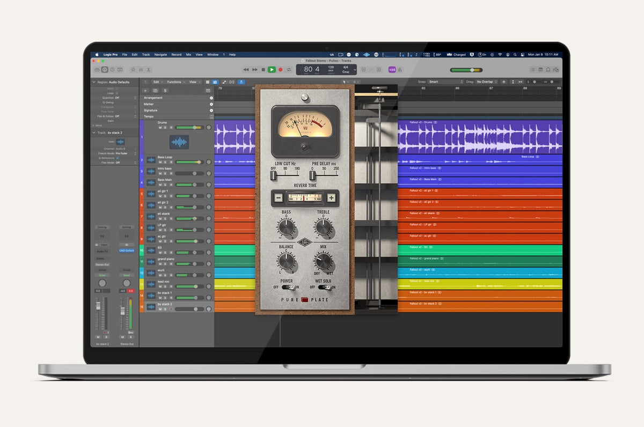Click the duplicate track button
Image resolution: width=644 pixels, height=427 pixels.
tap(155, 91)
